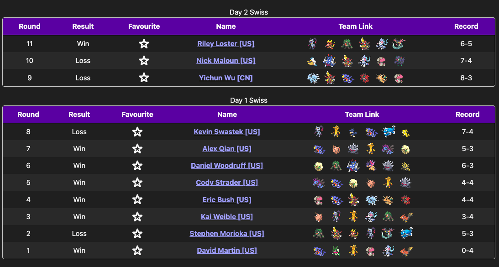Click last Pokémon sprite in David Martin's team
499x267 pixels.
coord(405,251)
